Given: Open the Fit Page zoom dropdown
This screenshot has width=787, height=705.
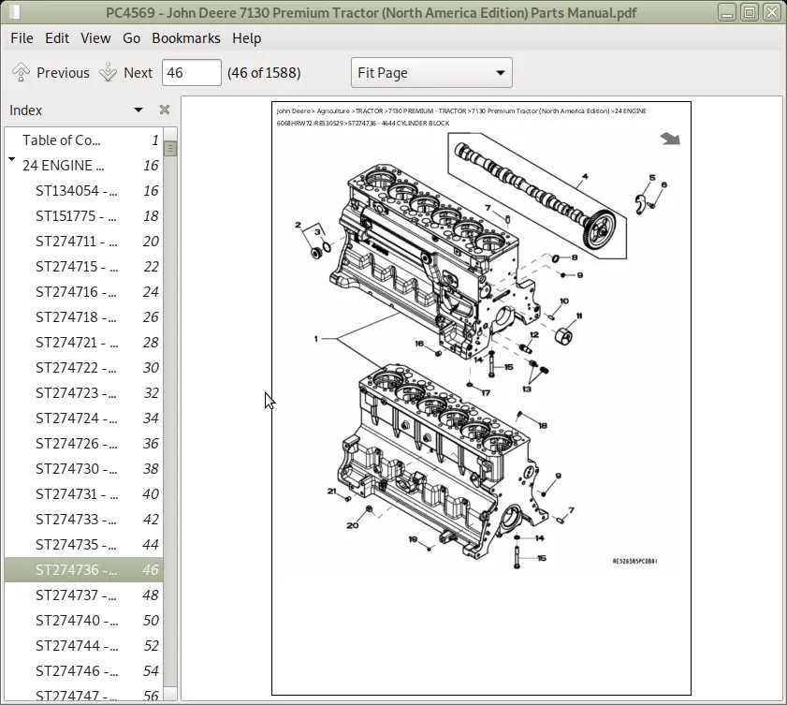Looking at the screenshot, I should 431,73.
